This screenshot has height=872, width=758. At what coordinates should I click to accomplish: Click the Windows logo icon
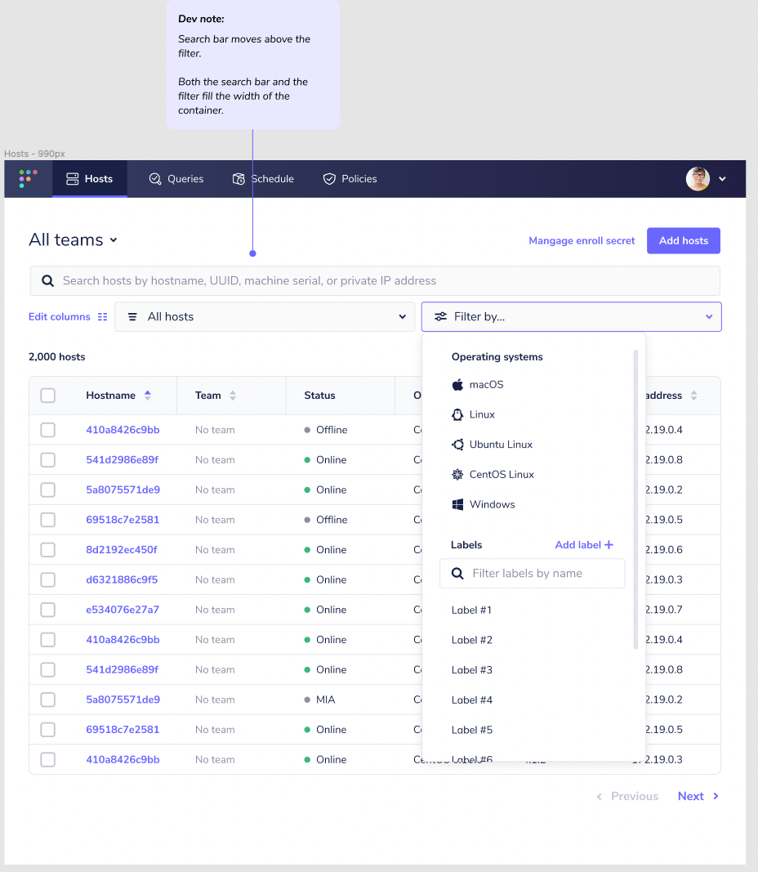[x=457, y=504]
